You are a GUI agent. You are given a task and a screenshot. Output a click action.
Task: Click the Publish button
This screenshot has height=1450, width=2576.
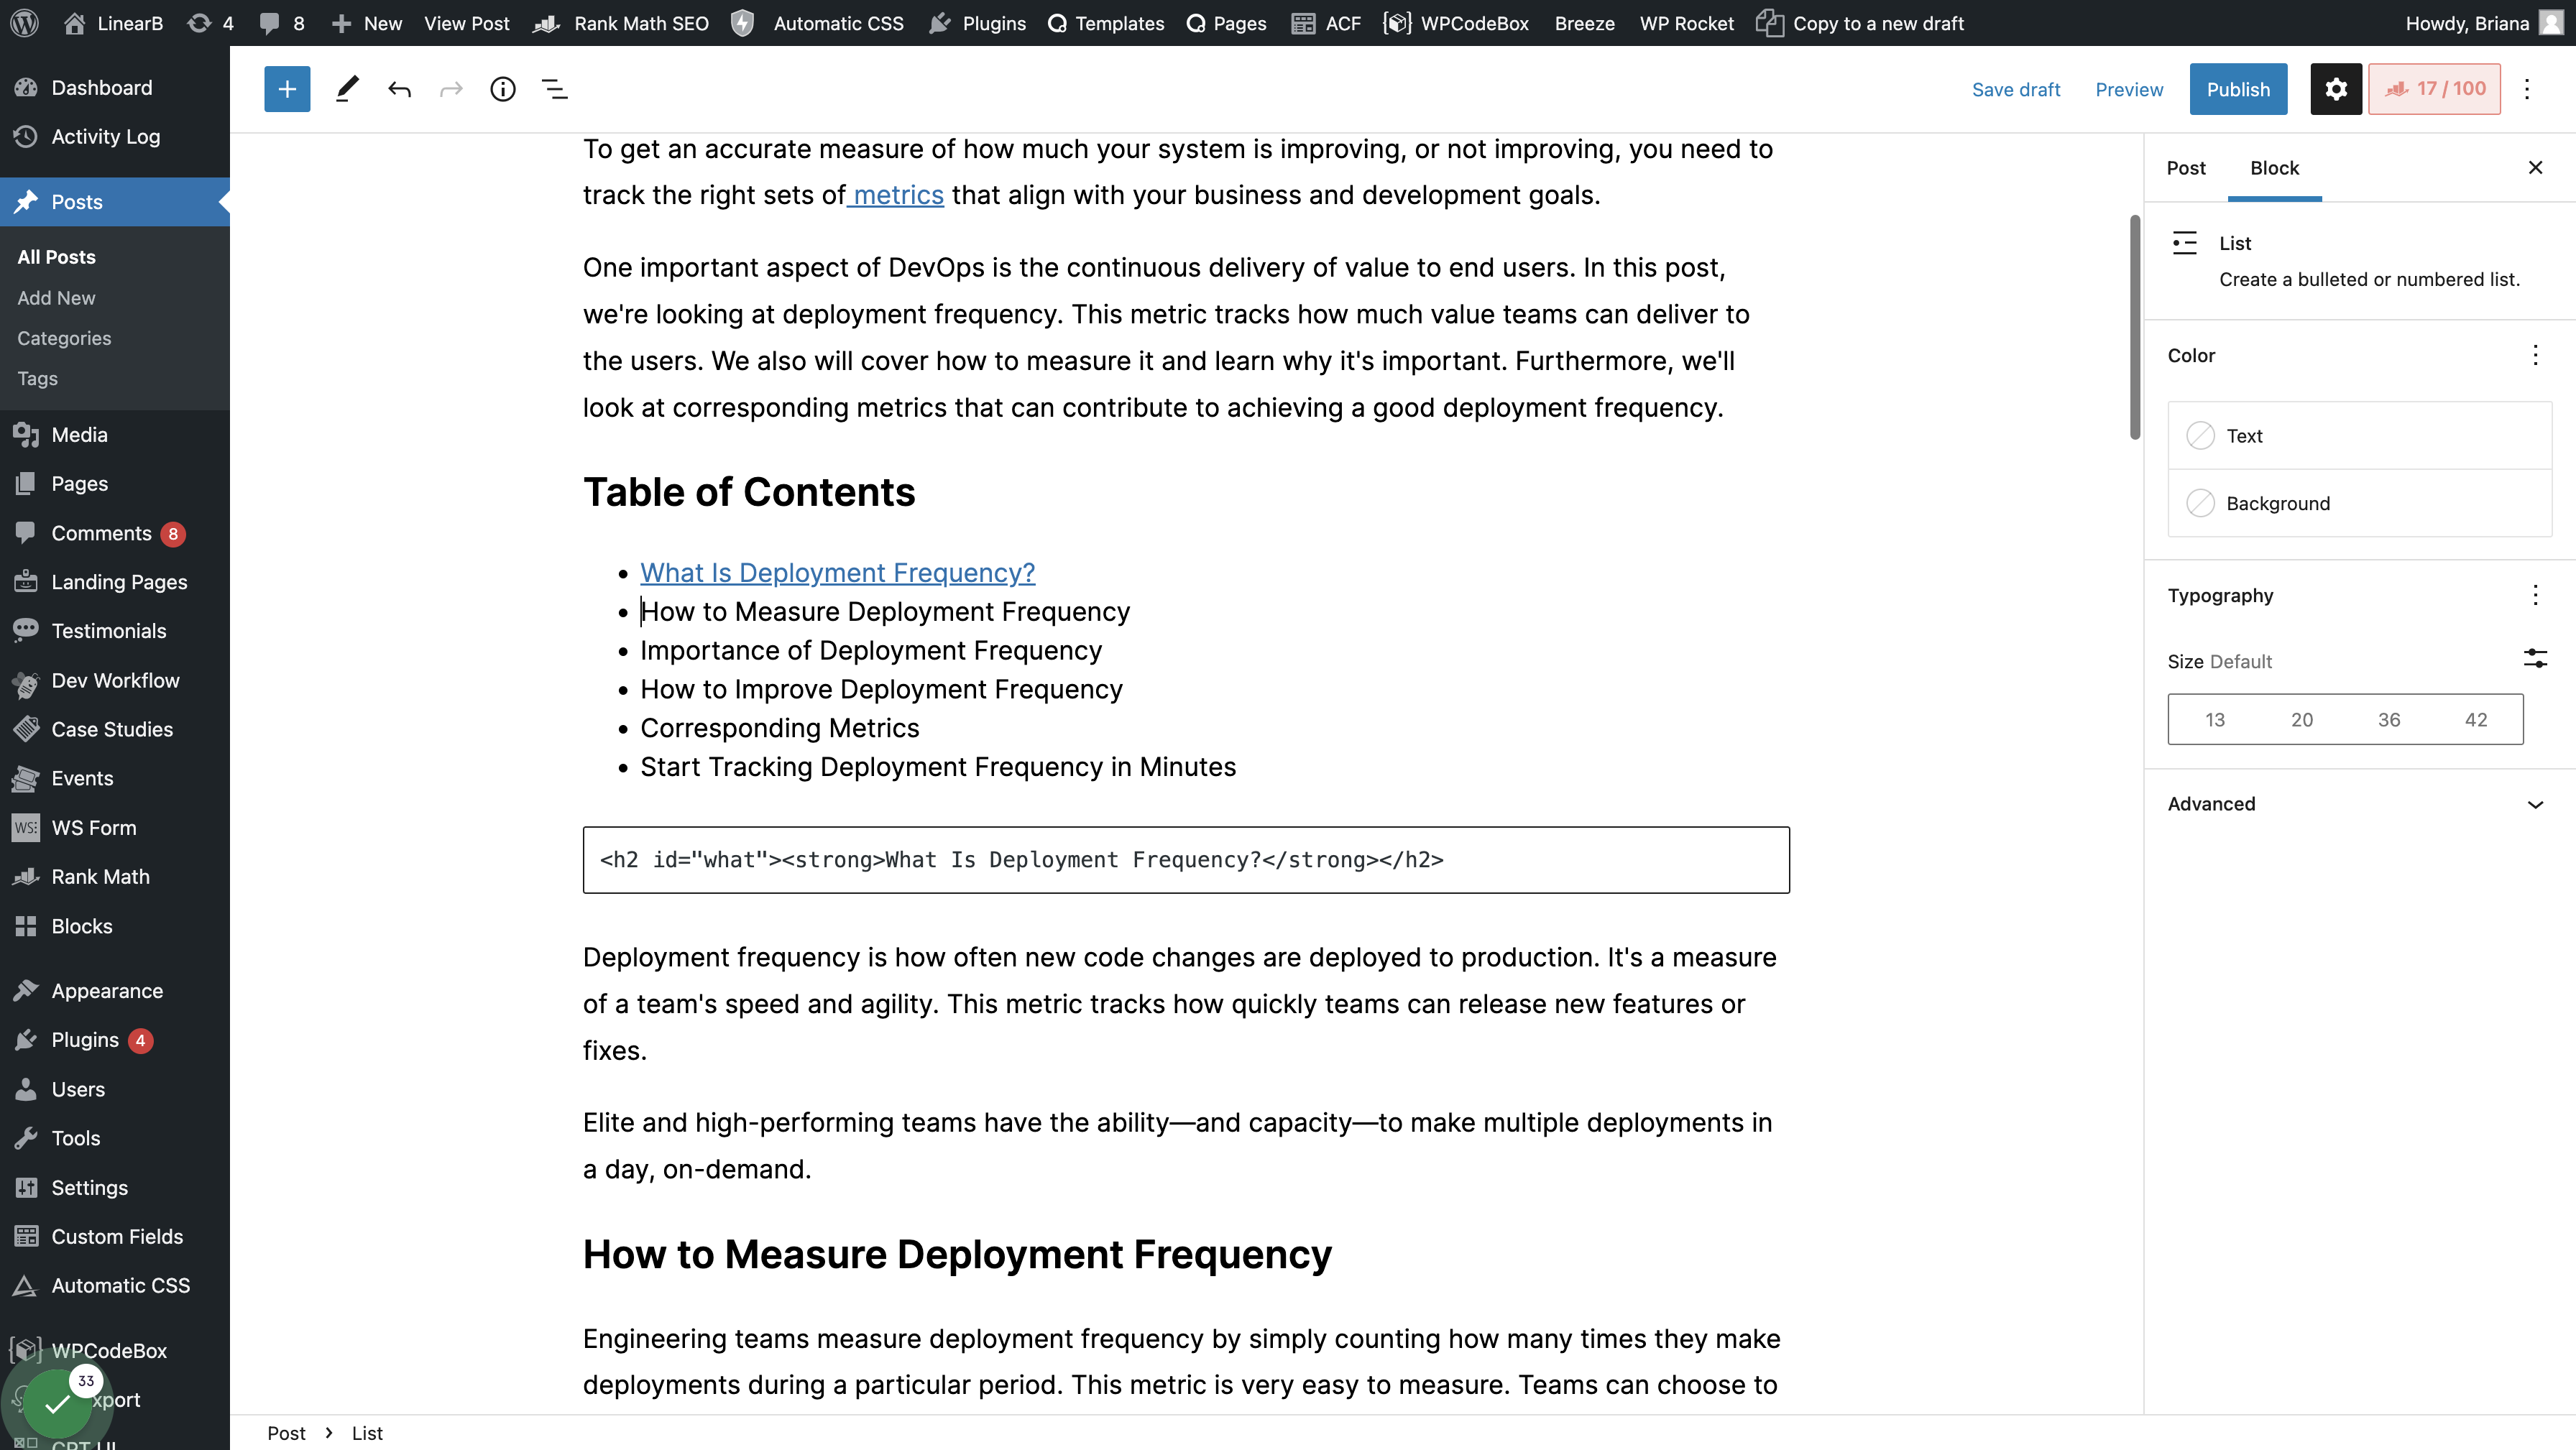pos(2238,89)
